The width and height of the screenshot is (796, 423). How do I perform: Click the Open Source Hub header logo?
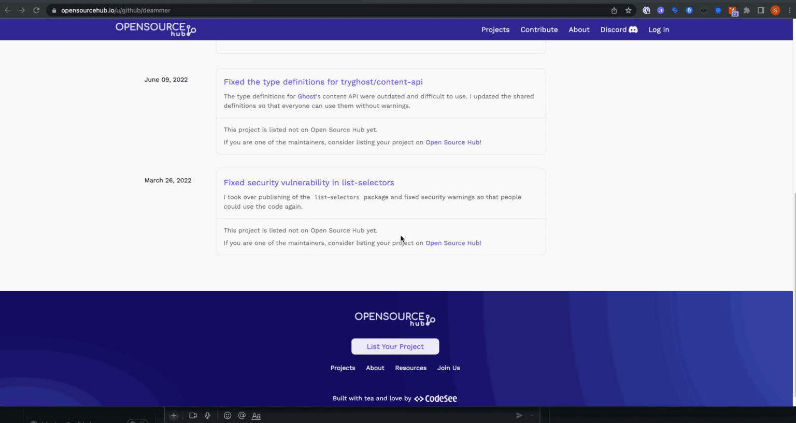pos(155,30)
